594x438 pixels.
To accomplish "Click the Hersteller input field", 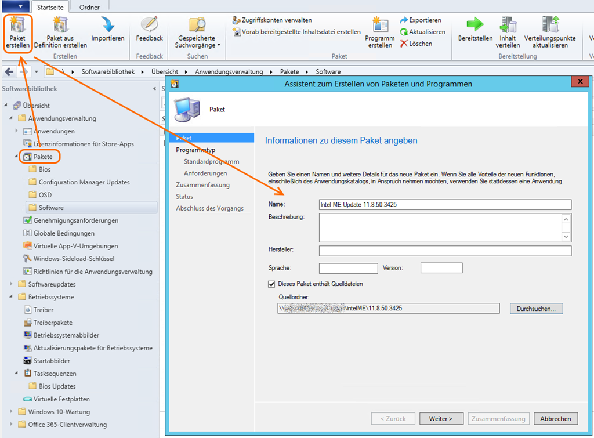I will [444, 251].
